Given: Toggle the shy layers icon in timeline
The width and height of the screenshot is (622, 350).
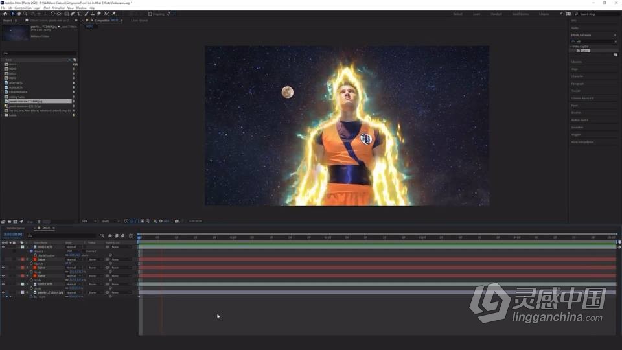Looking at the screenshot, I should [110, 236].
